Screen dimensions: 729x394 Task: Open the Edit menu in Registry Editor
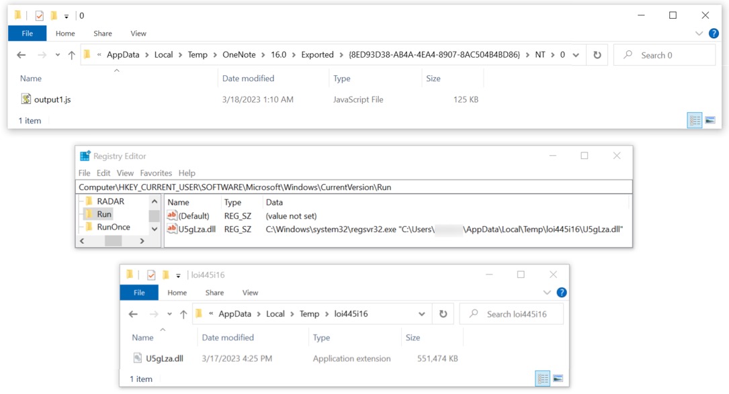tap(103, 173)
